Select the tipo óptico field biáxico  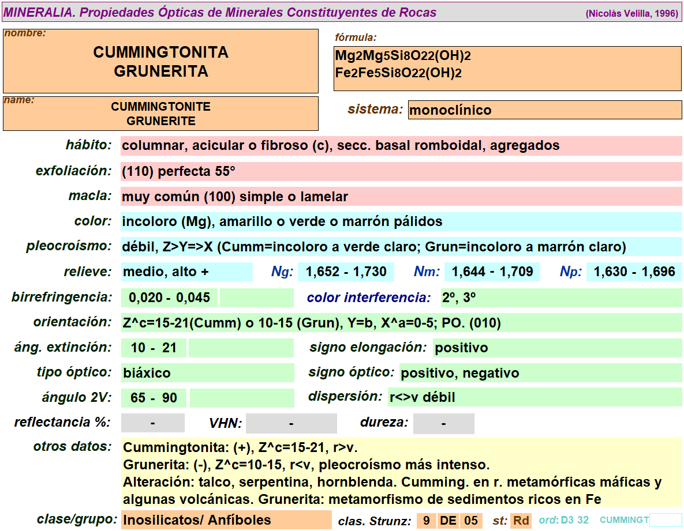(x=207, y=373)
